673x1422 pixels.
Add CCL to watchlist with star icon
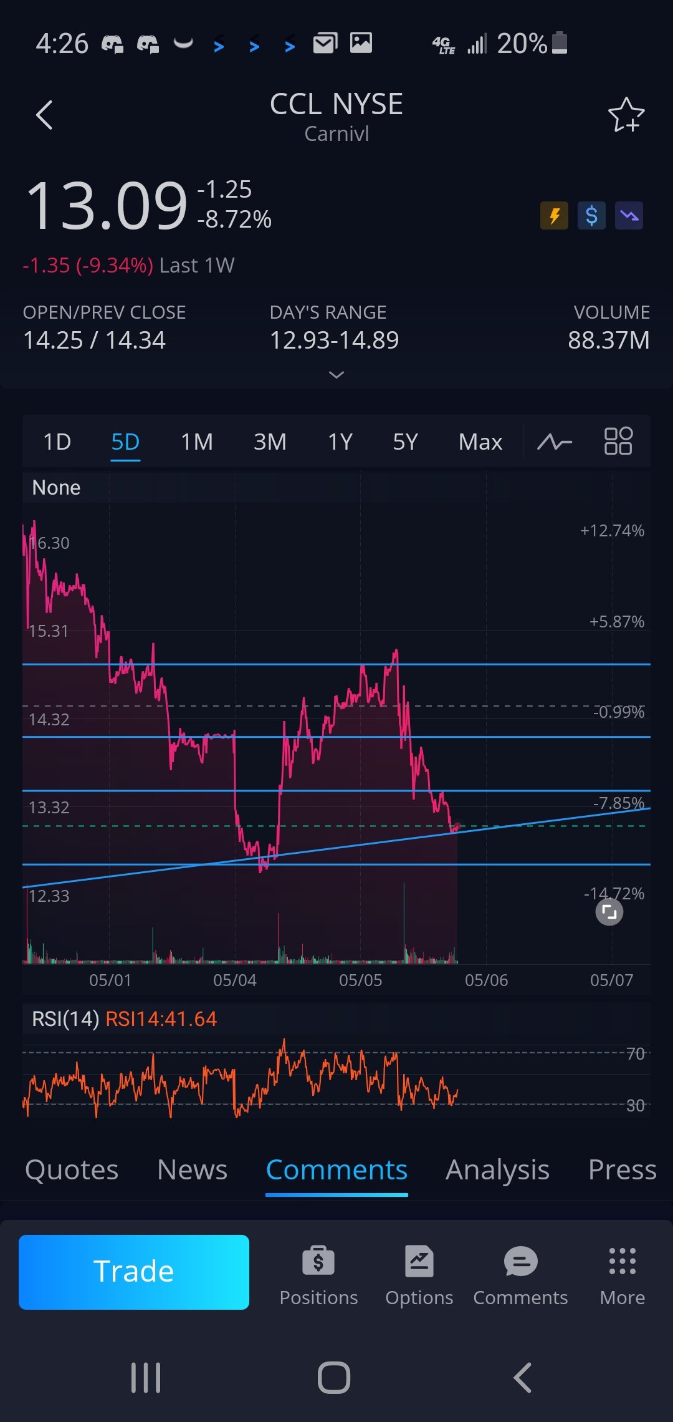click(x=626, y=115)
